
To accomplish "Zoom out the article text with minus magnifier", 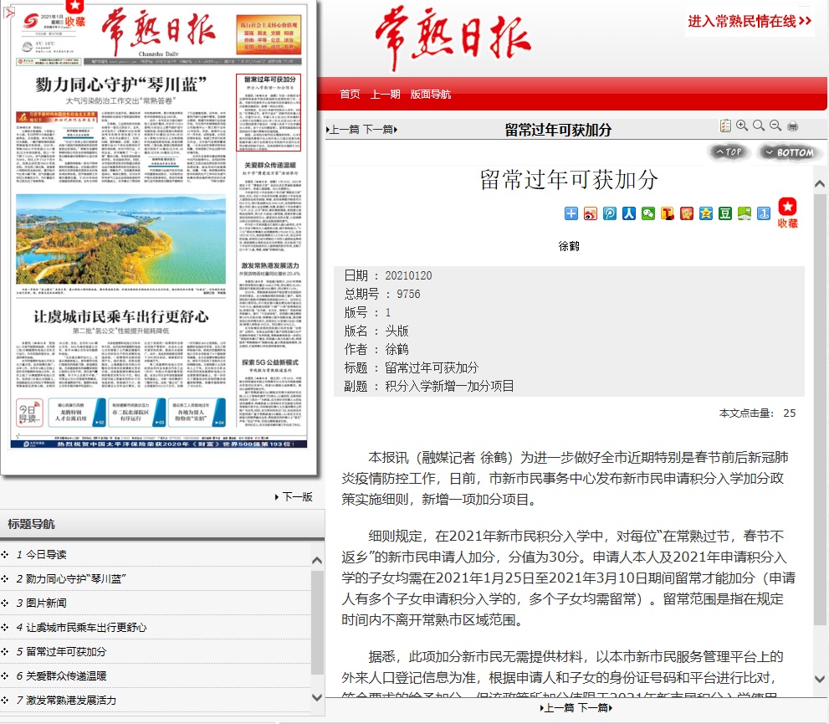I will [x=775, y=126].
